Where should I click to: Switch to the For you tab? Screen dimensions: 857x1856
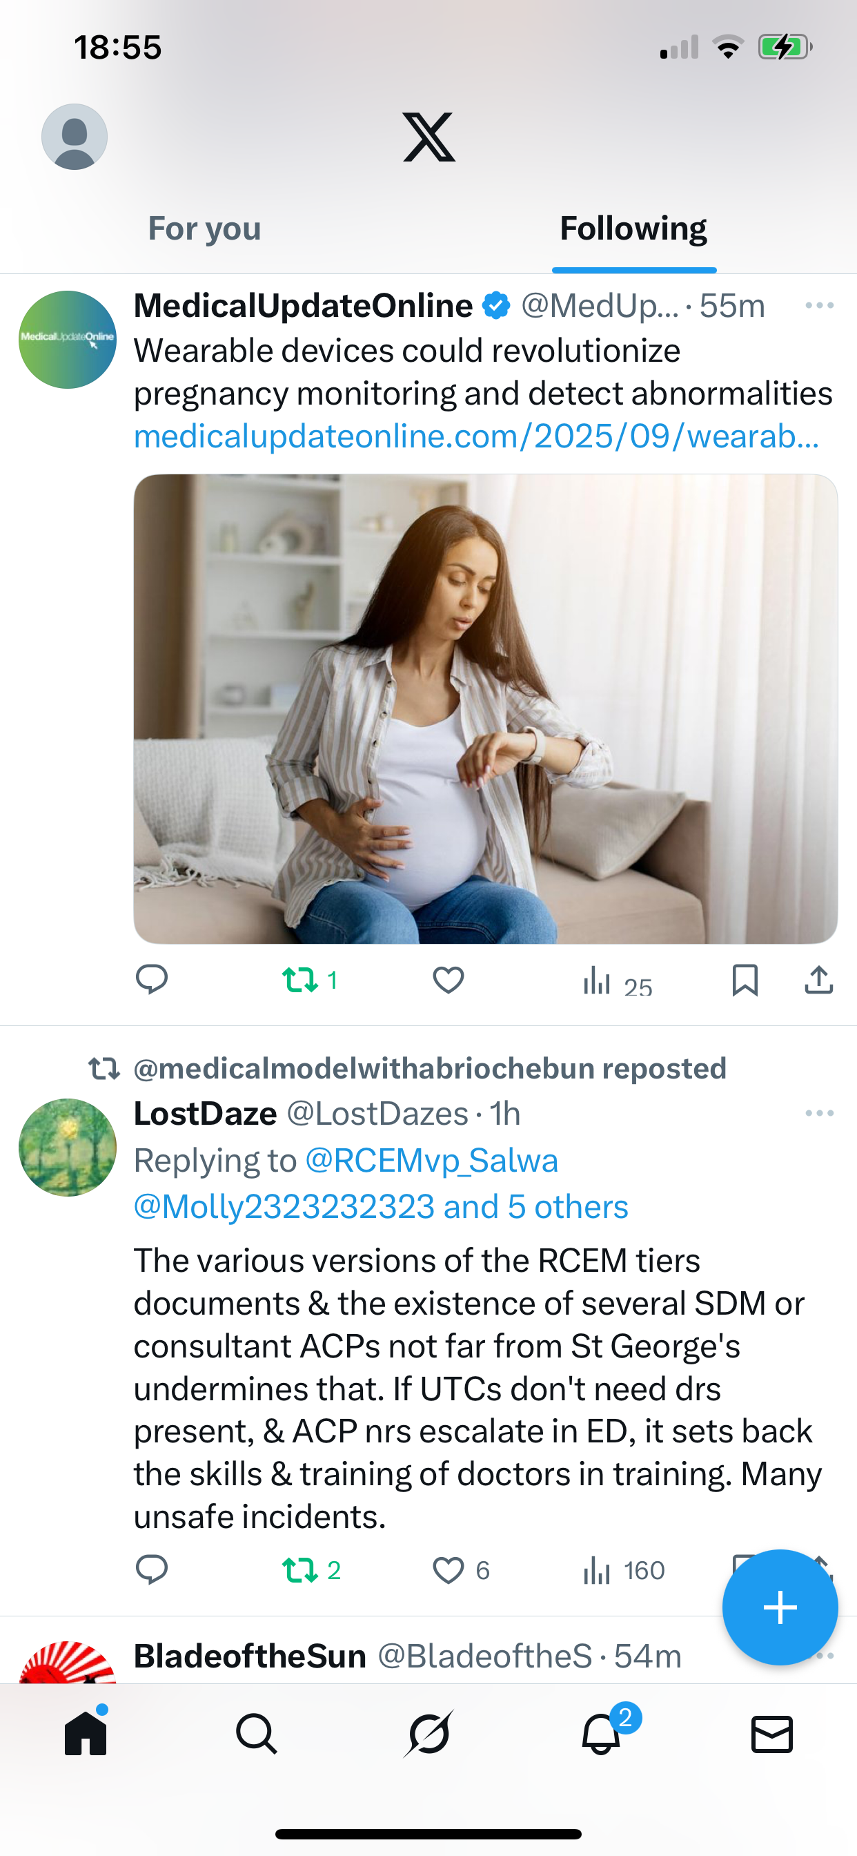pos(204,229)
